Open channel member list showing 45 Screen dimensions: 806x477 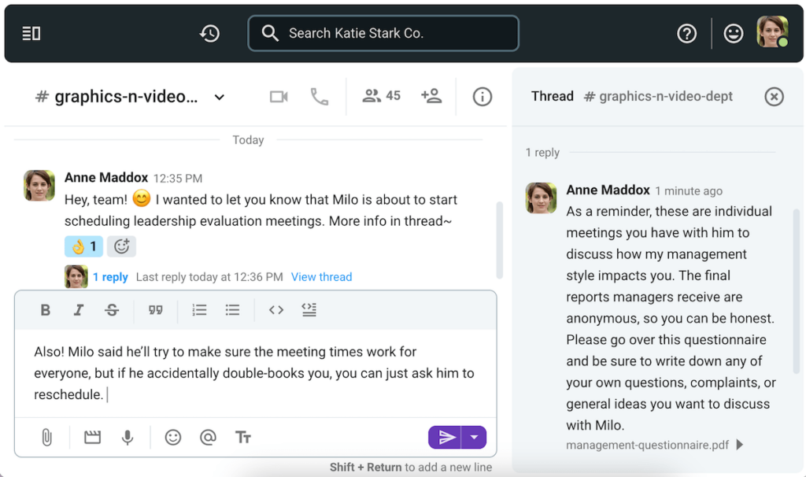click(x=380, y=95)
